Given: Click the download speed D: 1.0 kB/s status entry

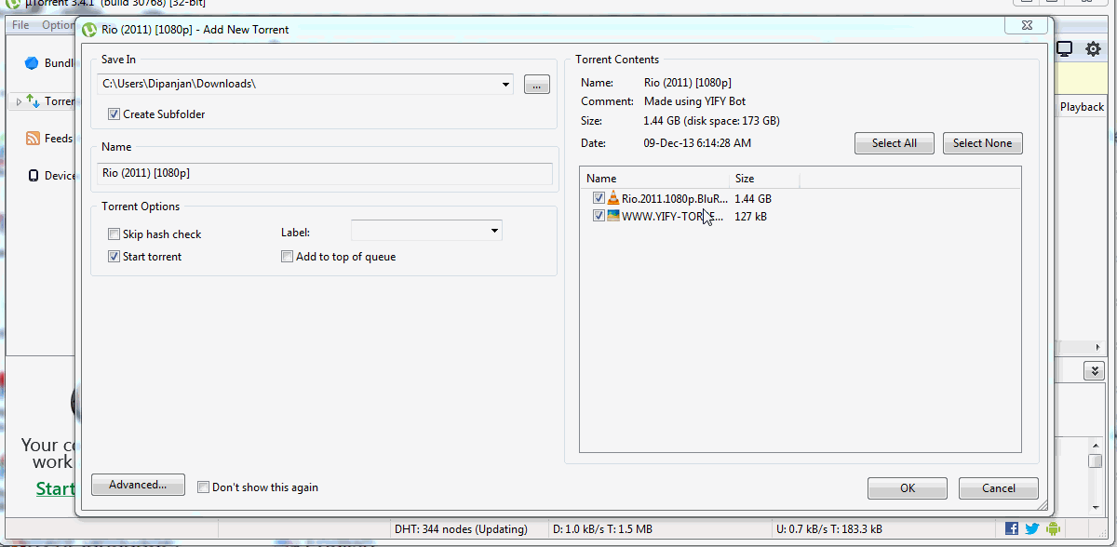Looking at the screenshot, I should [602, 529].
